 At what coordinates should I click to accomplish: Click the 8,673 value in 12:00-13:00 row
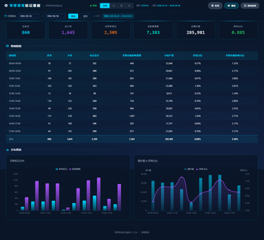click(x=169, y=94)
